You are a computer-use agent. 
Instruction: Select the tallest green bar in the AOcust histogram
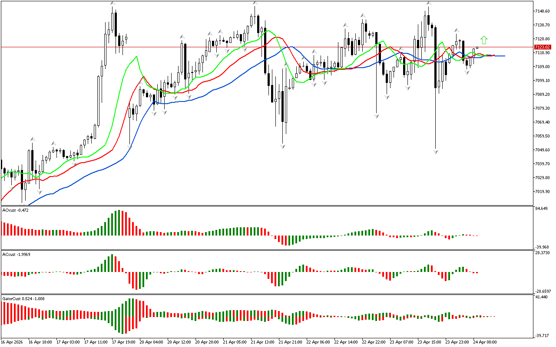pyautogui.click(x=119, y=223)
